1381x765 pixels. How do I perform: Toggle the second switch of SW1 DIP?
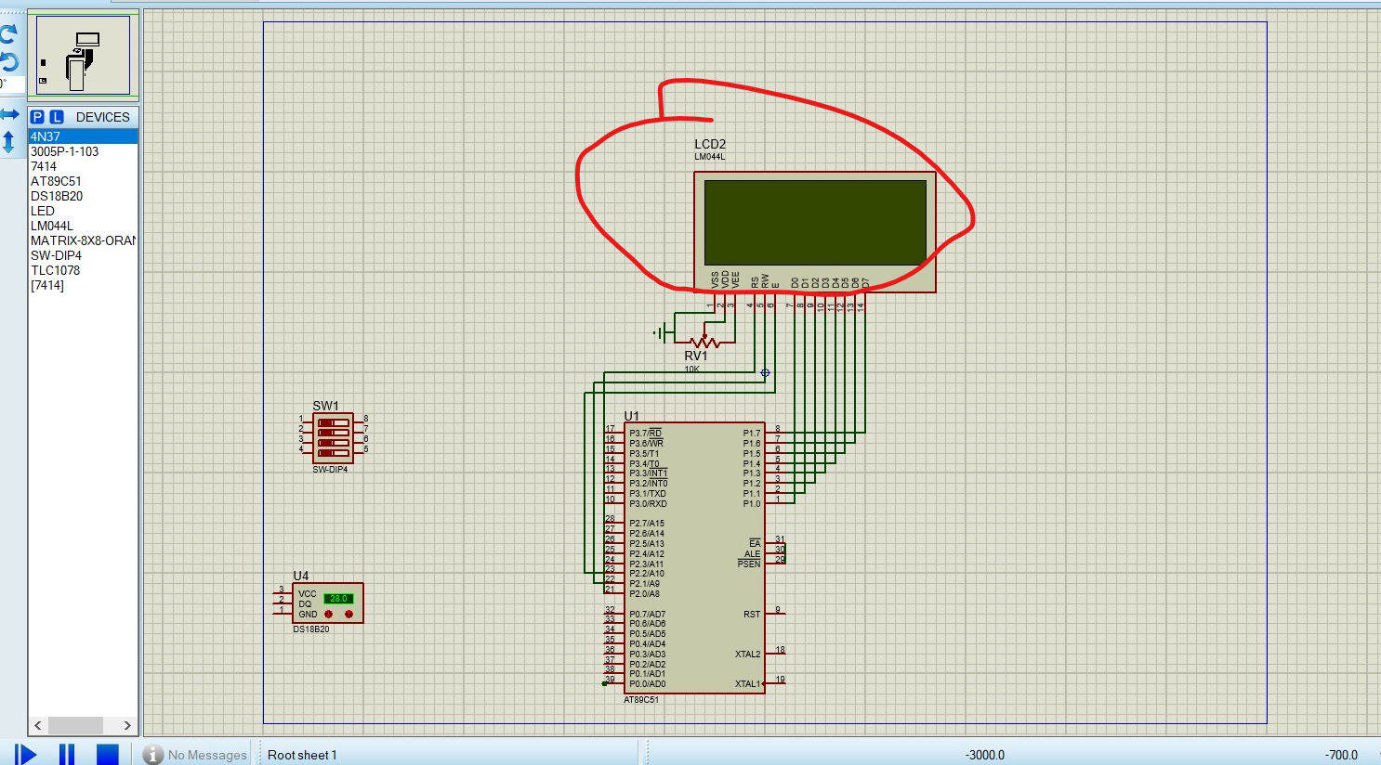click(x=333, y=433)
